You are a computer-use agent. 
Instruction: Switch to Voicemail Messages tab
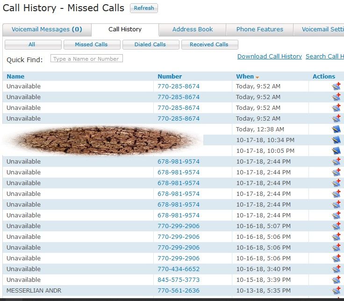pos(47,29)
